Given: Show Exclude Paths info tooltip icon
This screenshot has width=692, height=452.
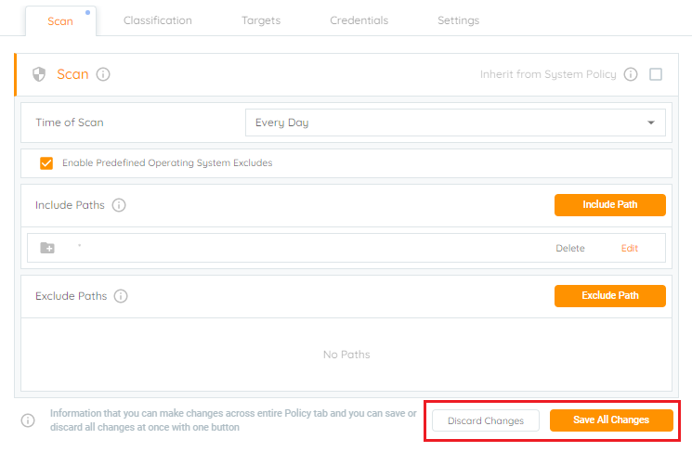Looking at the screenshot, I should pyautogui.click(x=121, y=296).
